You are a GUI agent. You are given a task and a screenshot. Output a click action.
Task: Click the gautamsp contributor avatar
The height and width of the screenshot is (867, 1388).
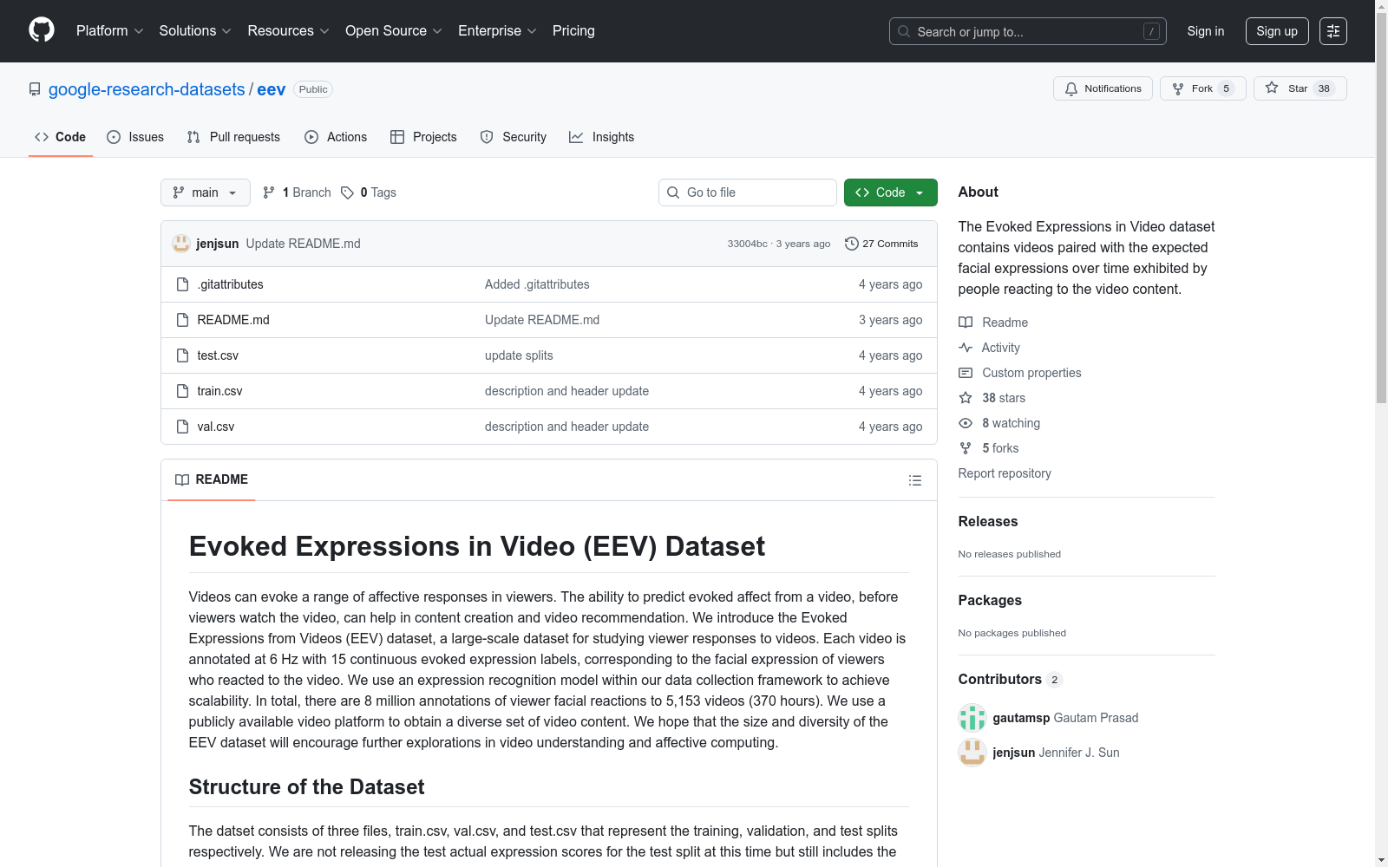click(x=972, y=718)
